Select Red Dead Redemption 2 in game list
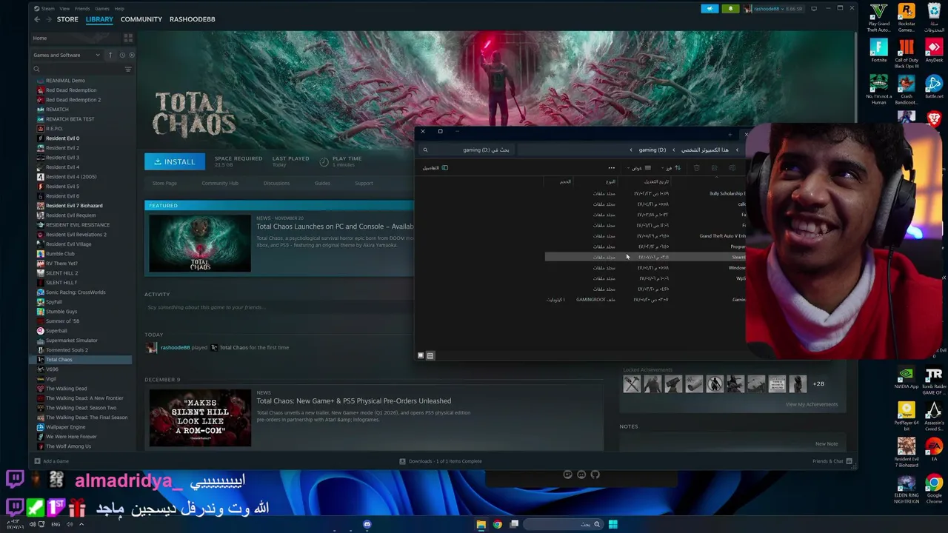The width and height of the screenshot is (948, 533). pos(73,100)
